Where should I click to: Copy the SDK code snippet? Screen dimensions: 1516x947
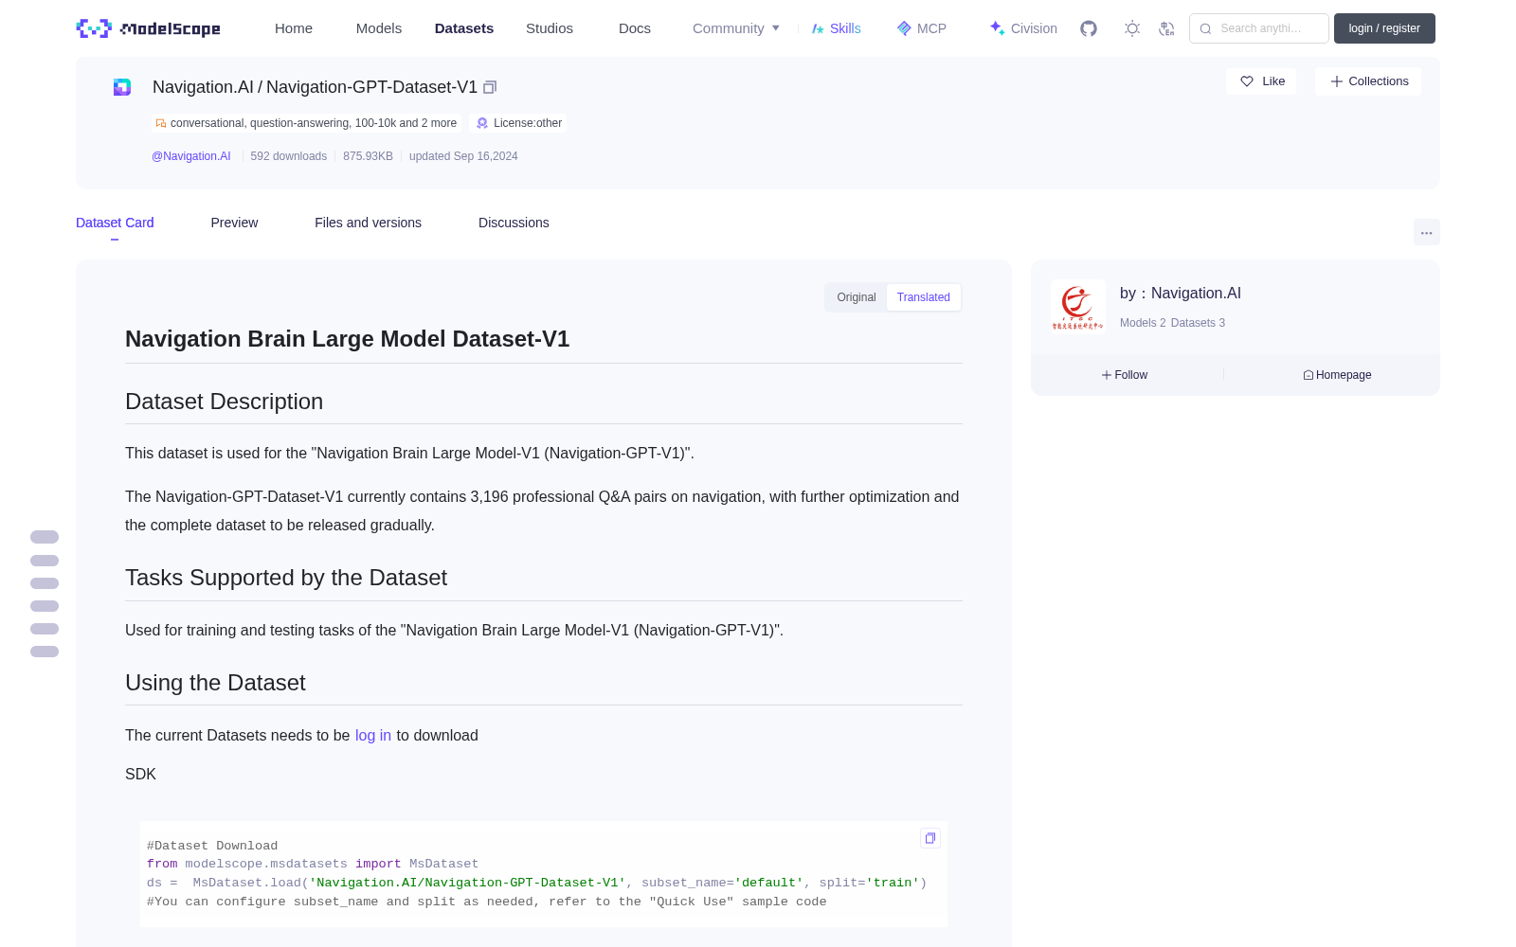coord(930,838)
